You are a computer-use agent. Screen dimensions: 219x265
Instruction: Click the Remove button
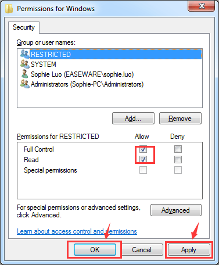(x=180, y=118)
